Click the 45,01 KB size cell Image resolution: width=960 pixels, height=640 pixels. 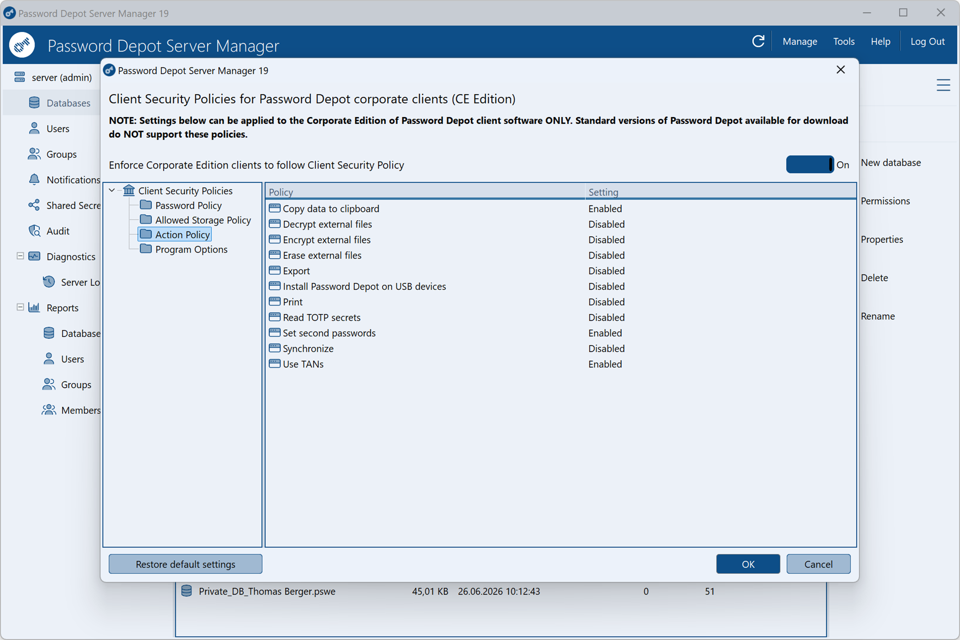[430, 591]
